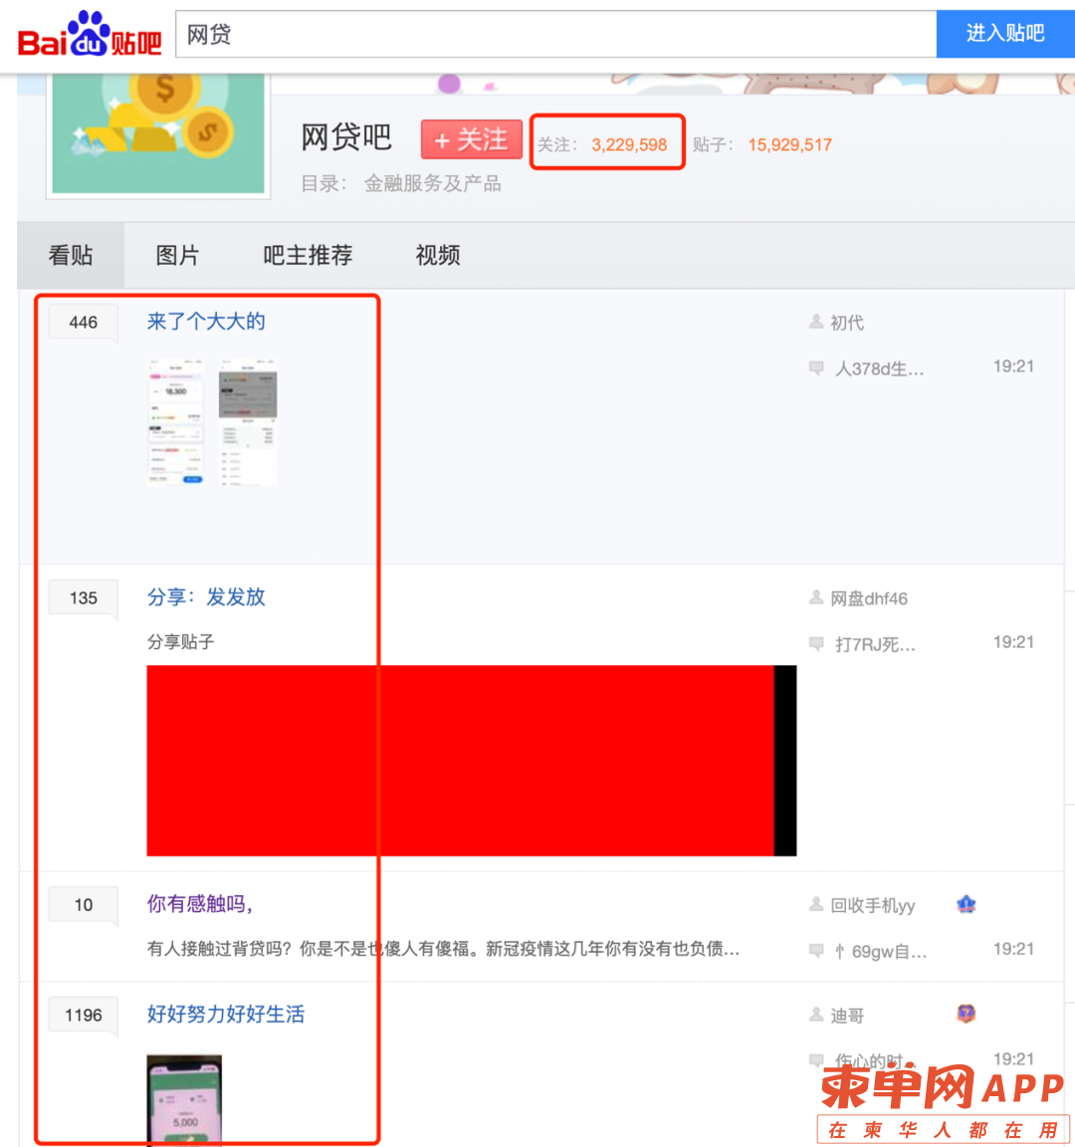Image resolution: width=1075 pixels, height=1147 pixels.
Task: Click author icon beside 网盘dhf46
Action: (x=816, y=597)
